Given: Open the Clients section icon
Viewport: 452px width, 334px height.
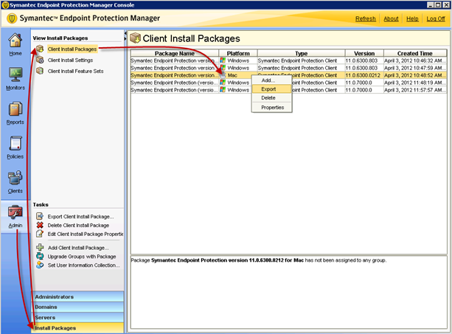Looking at the screenshot, I should pos(15,178).
